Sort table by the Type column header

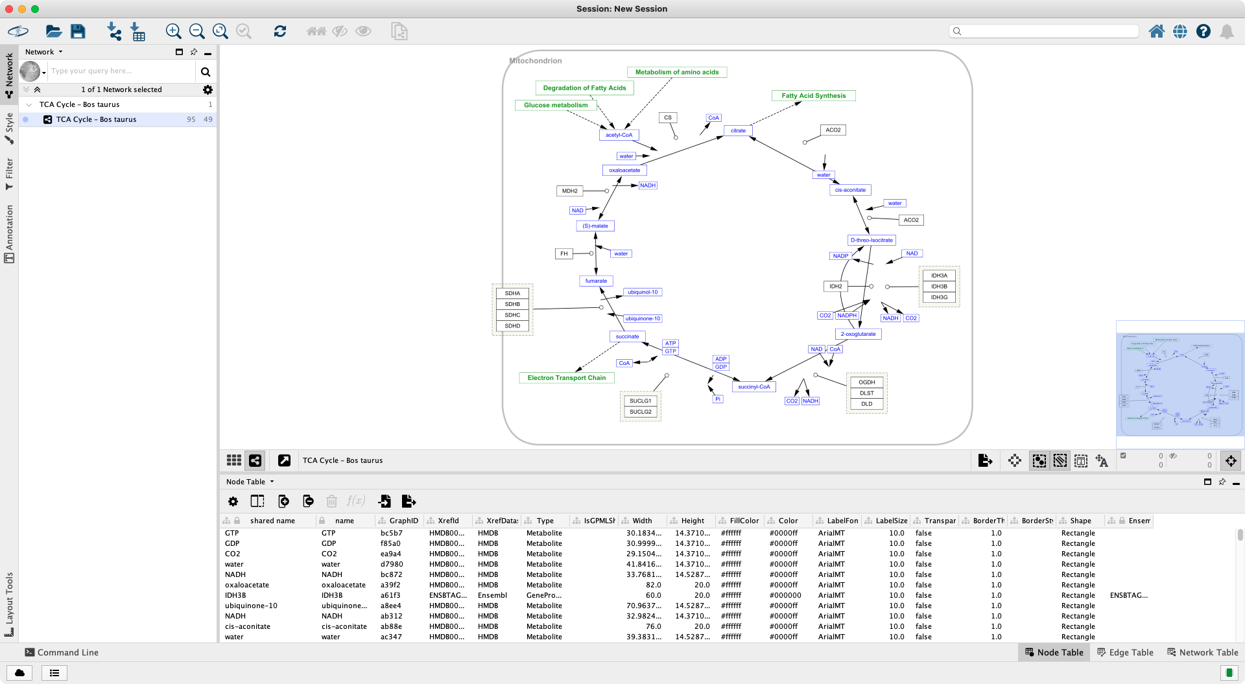tap(545, 521)
